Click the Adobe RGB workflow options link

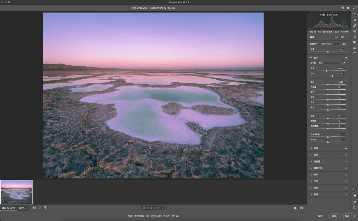(x=153, y=216)
